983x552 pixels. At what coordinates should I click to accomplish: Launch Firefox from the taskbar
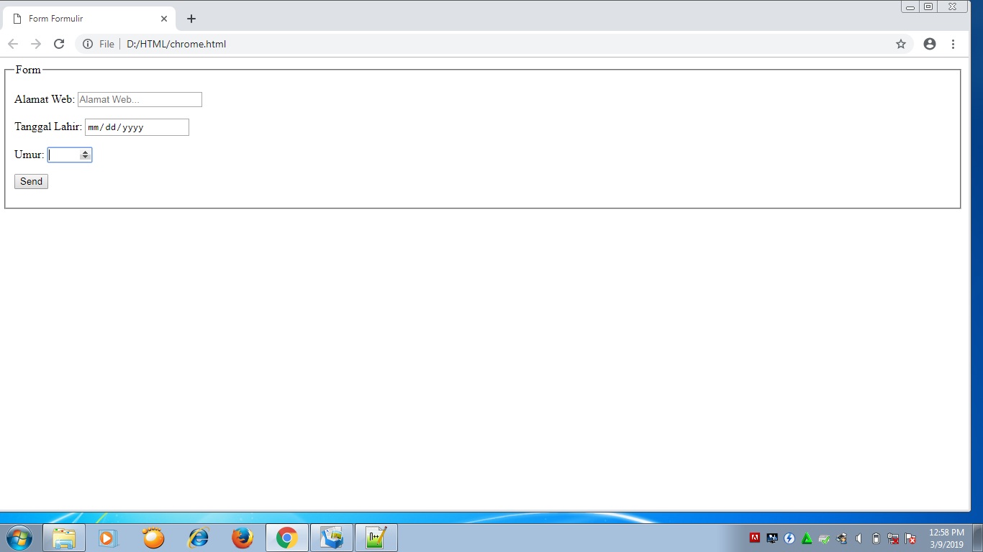coord(243,537)
